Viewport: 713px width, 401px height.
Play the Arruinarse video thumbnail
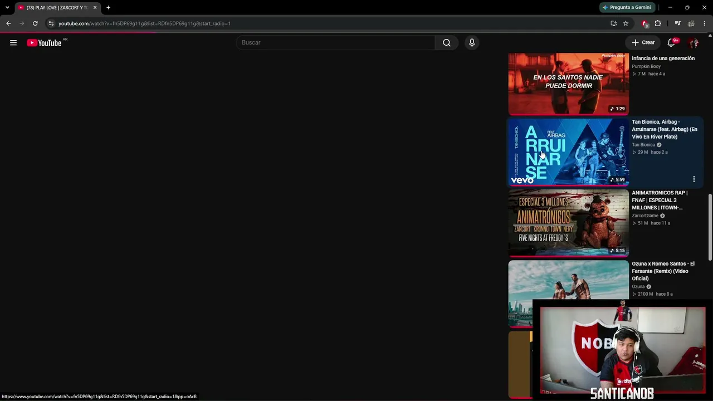click(568, 151)
